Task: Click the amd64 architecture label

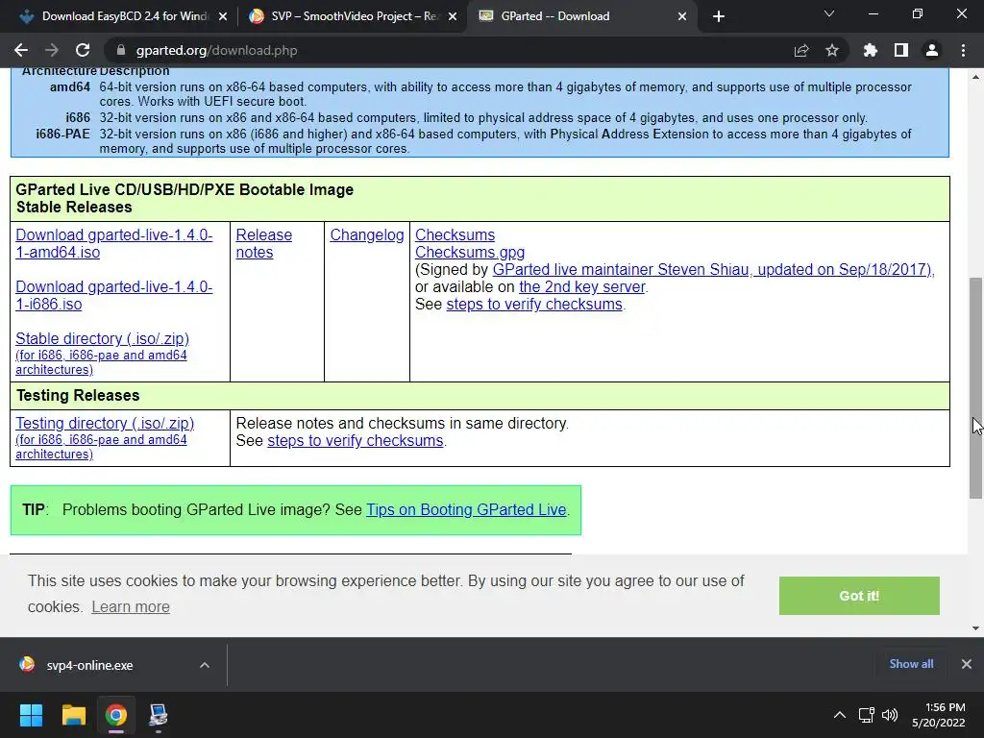Action: coord(70,87)
